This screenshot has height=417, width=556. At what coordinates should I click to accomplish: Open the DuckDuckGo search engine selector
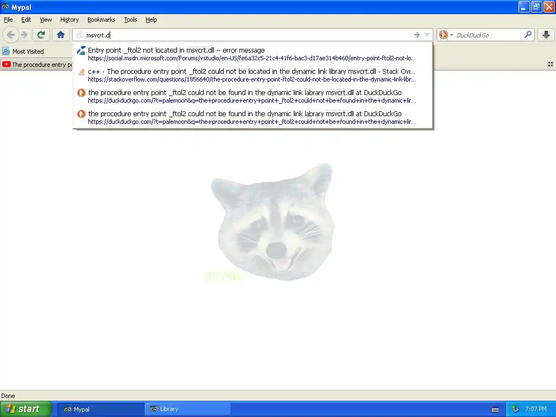pyautogui.click(x=446, y=35)
